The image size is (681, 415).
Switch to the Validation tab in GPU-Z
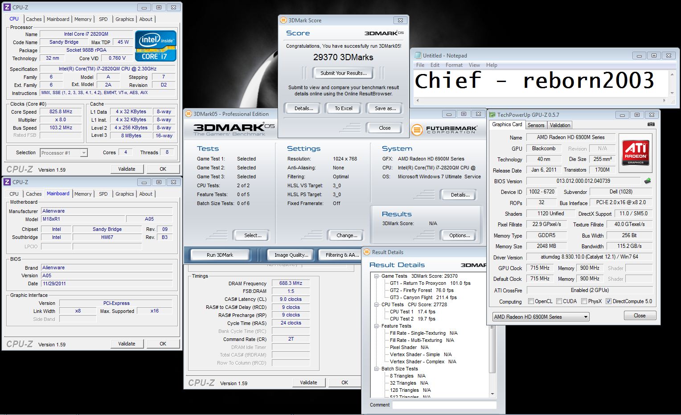click(560, 125)
